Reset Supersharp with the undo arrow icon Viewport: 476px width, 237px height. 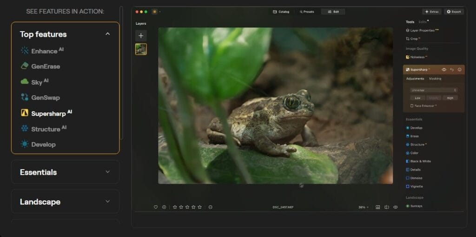coord(452,70)
